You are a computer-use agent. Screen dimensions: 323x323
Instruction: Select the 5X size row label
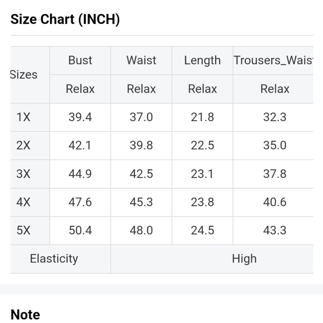coord(23,231)
